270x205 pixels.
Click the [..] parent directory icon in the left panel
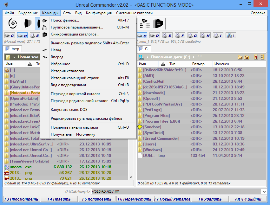point(7,70)
